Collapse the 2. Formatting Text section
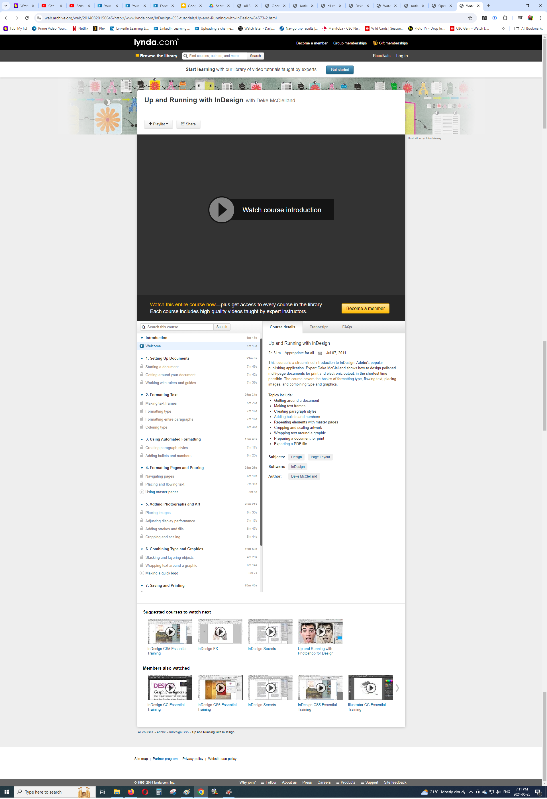Screen dimensions: 547x799 pyautogui.click(x=142, y=395)
